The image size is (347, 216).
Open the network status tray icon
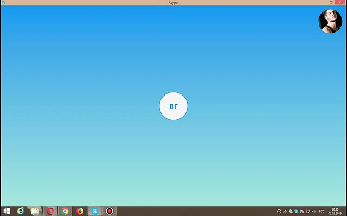308,212
